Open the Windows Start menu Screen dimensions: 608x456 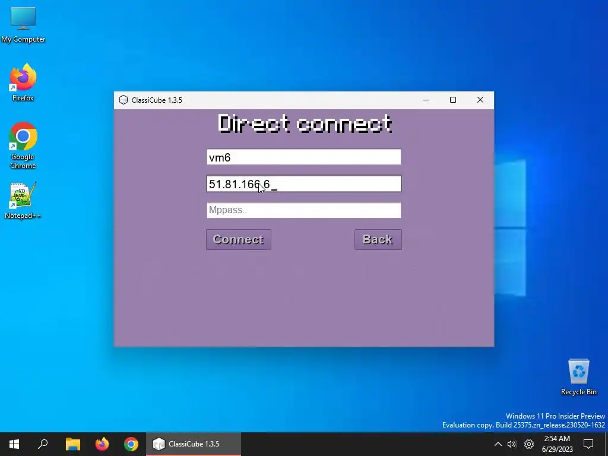[14, 444]
